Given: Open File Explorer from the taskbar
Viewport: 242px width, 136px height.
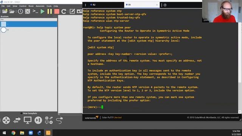Looking at the screenshot, I should click(22, 133).
